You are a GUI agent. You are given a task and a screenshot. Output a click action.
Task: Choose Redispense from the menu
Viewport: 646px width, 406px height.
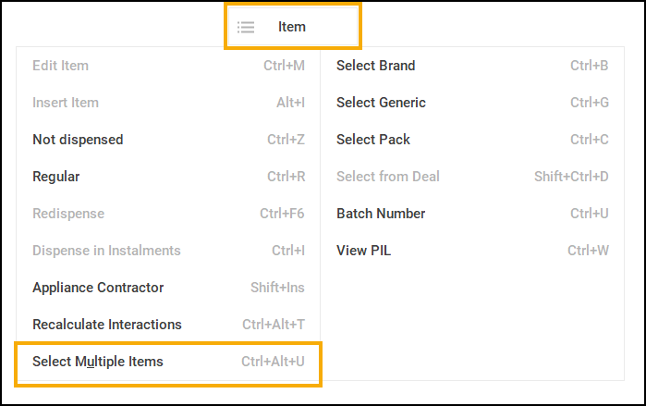(x=68, y=214)
